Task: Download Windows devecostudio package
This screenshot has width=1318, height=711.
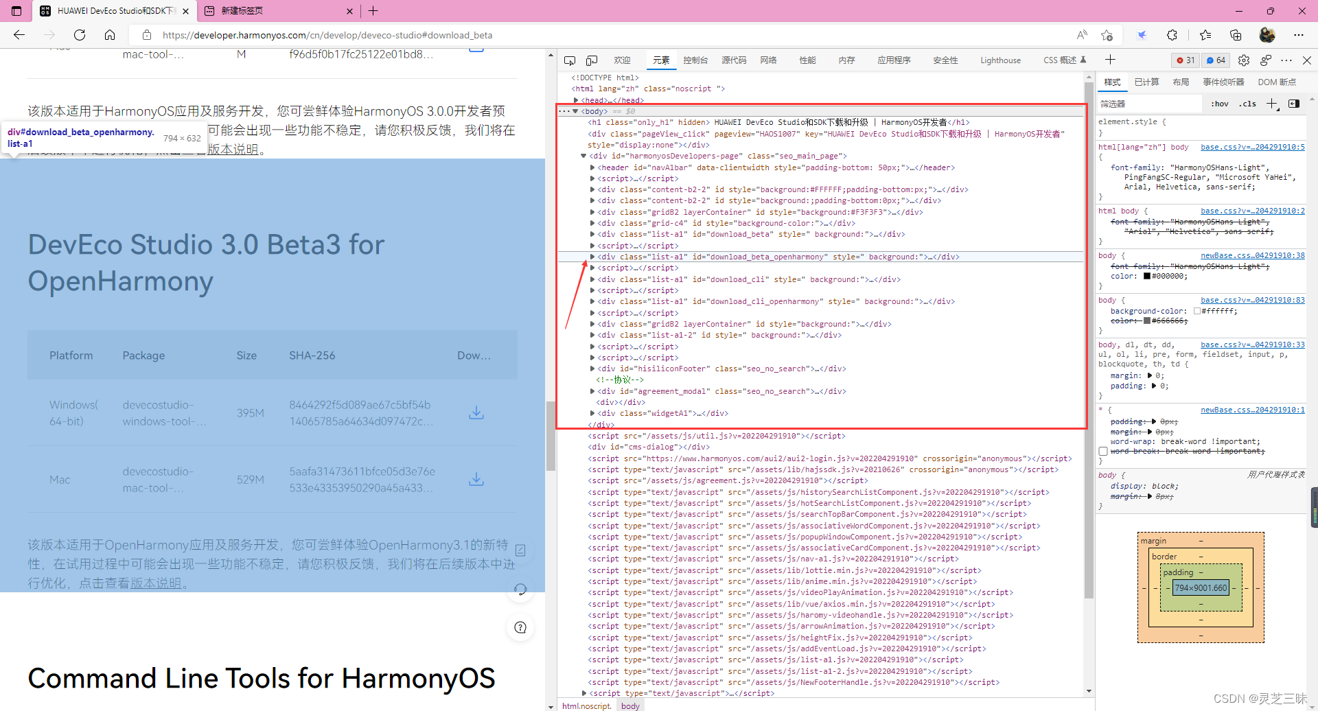Action: [476, 412]
